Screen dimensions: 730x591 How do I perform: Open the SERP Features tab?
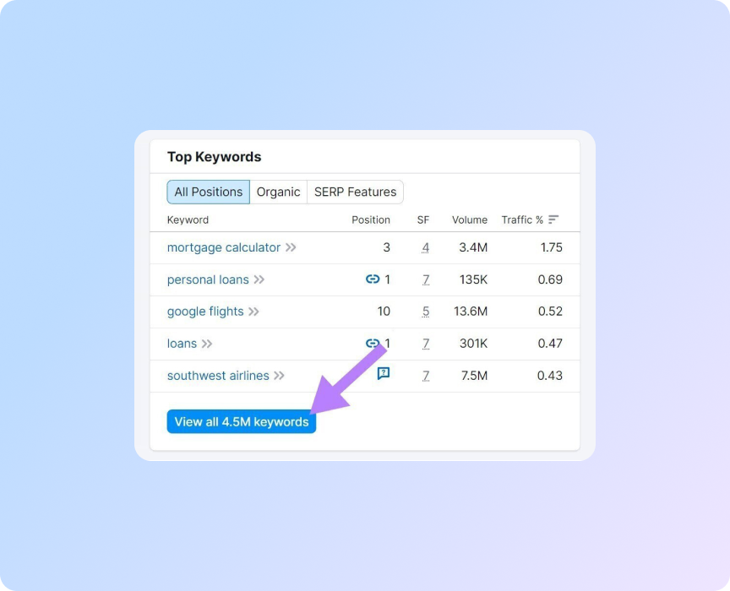coord(355,192)
